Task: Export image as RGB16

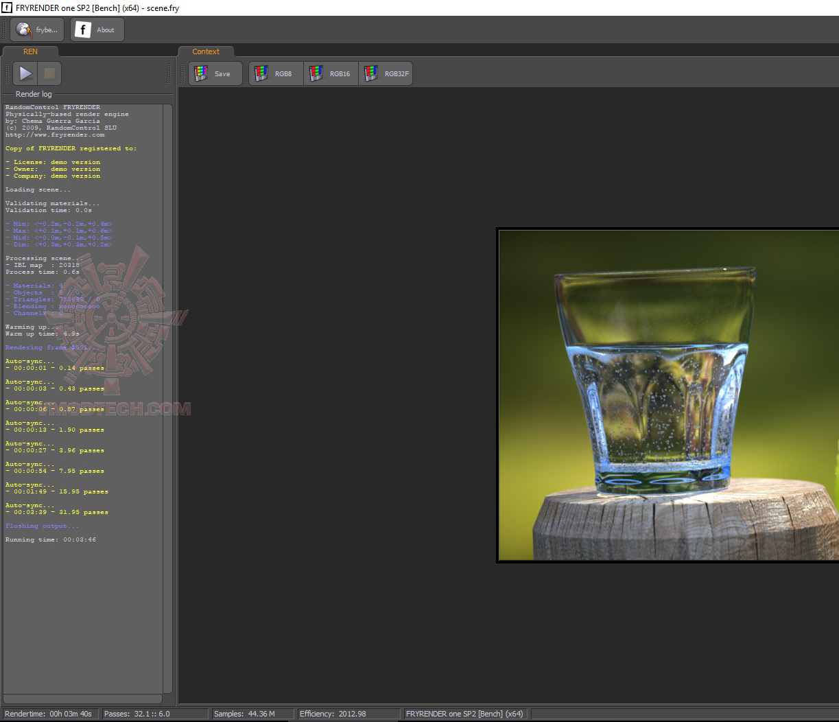Action: (331, 73)
